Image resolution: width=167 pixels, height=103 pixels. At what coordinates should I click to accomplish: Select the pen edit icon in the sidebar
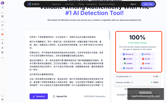(2, 48)
